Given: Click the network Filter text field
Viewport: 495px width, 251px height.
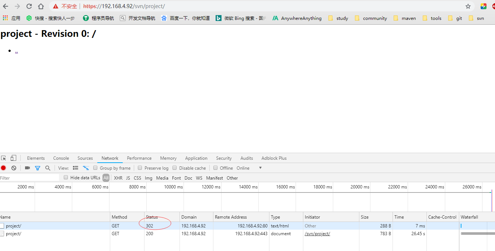Looking at the screenshot, I should (29, 178).
